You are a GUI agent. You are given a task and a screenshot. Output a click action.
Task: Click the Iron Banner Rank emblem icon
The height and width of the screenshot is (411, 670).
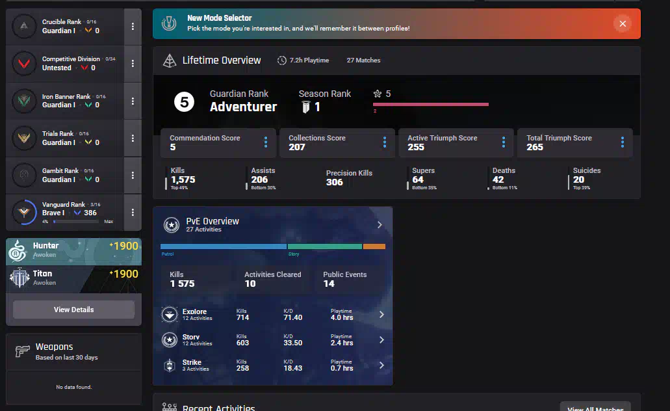tap(24, 101)
